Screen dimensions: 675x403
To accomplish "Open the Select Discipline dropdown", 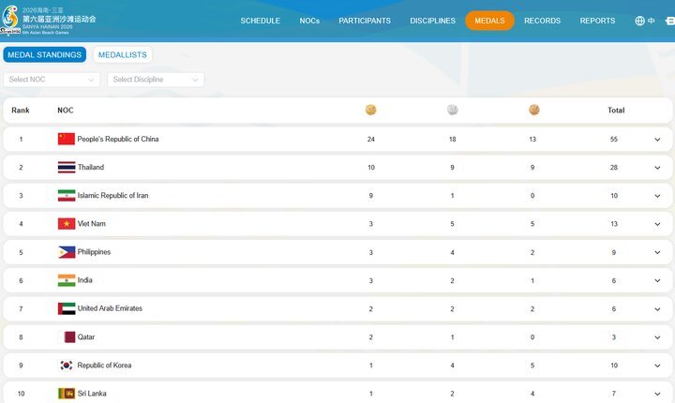I will click(156, 80).
